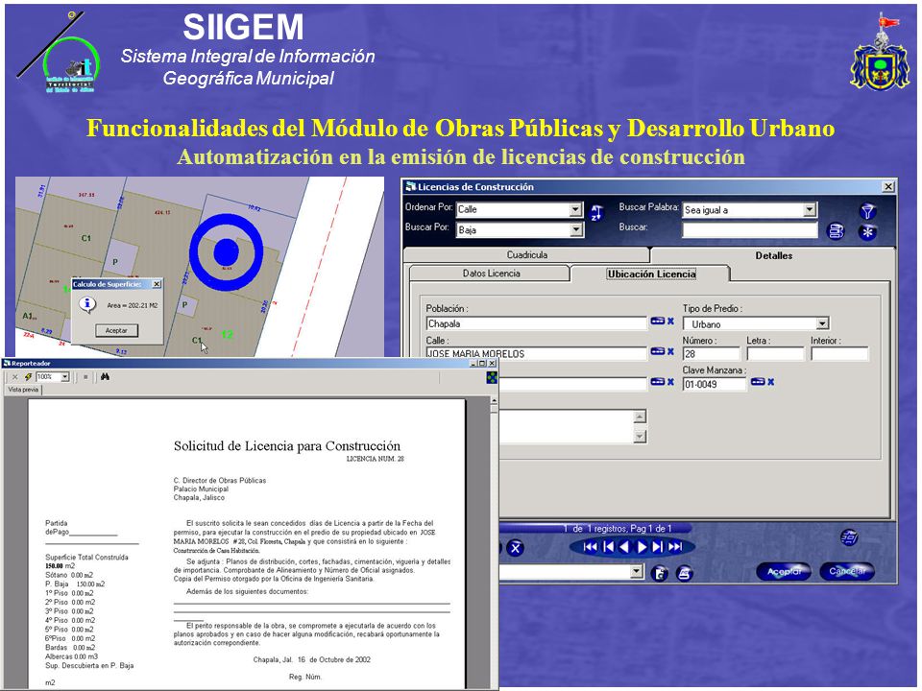Image resolution: width=922 pixels, height=691 pixels.
Task: Open Buscar Palabra dropdown showing Sea igual a
Action: pos(810,210)
